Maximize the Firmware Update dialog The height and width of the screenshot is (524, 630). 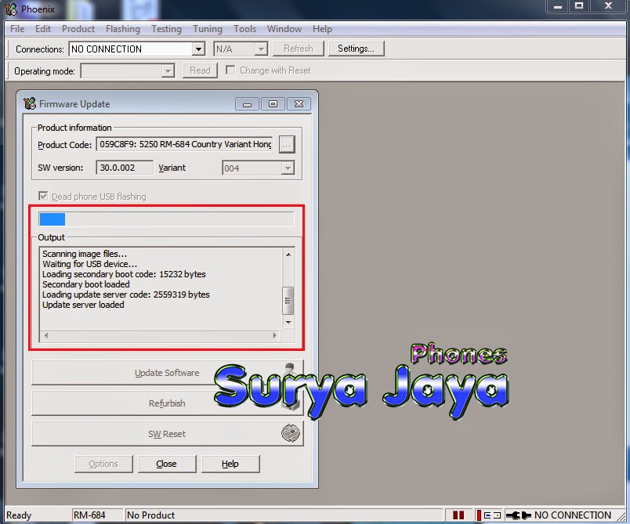coord(273,104)
